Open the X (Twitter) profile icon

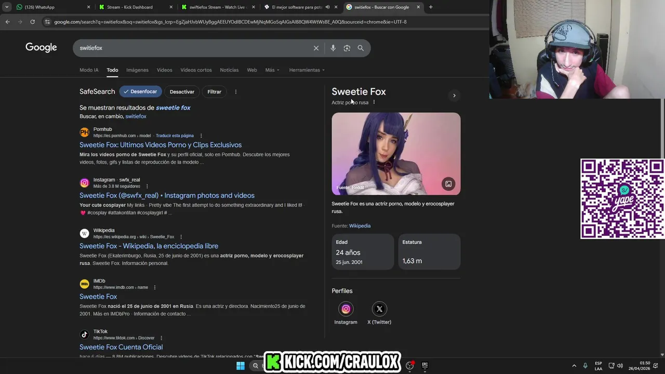coord(379,309)
